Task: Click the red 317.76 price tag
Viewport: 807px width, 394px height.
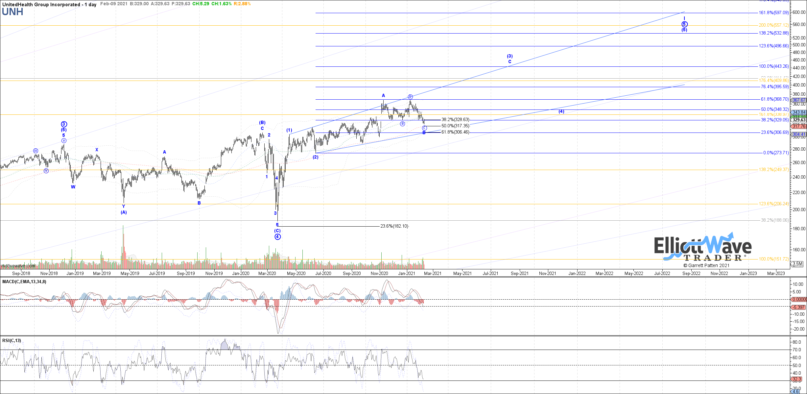Action: [x=799, y=126]
